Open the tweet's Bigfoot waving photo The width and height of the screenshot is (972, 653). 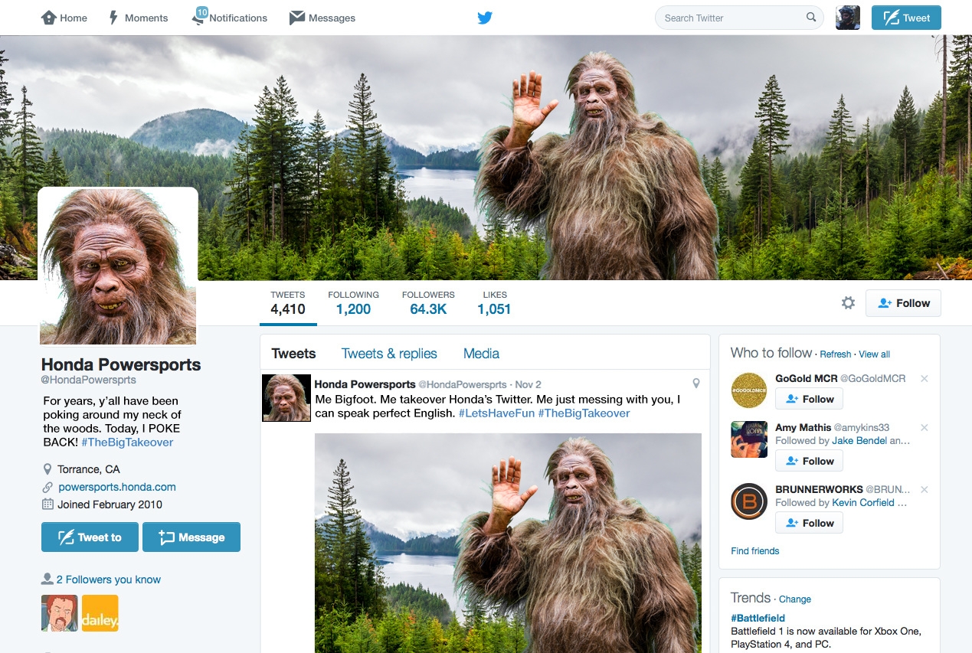pos(508,543)
